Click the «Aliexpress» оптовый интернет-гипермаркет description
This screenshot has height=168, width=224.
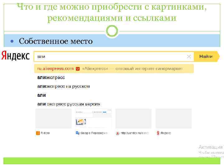[132, 69]
